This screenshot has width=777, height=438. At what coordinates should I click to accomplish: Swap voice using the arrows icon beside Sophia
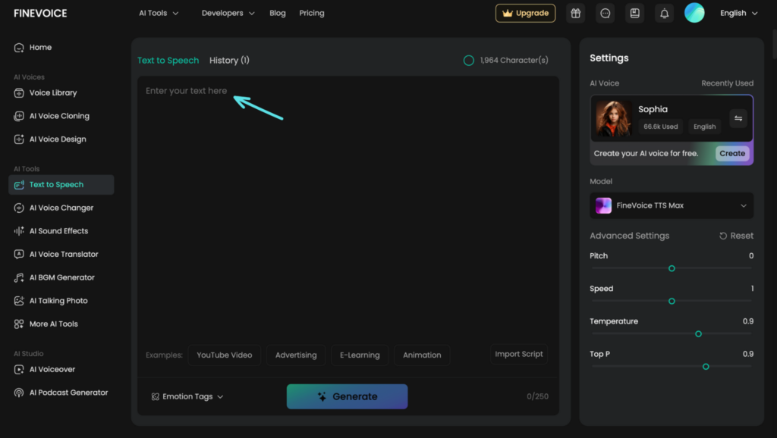[x=738, y=119]
